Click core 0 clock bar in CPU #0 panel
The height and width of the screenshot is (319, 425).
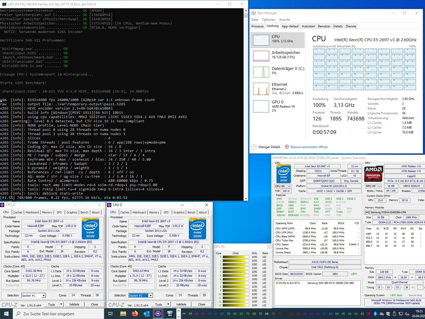coord(236,257)
